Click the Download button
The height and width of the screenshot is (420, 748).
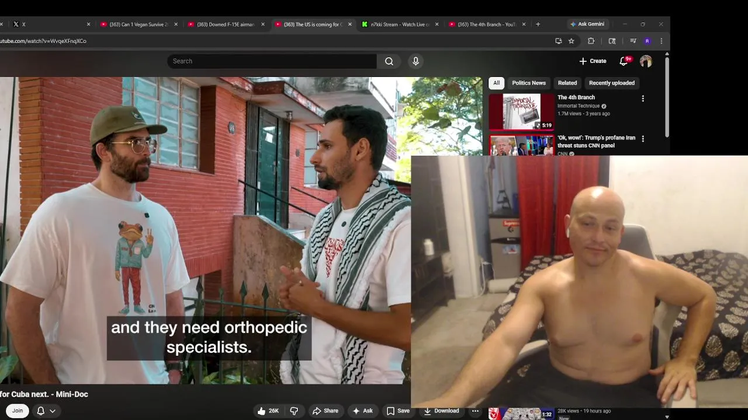click(442, 411)
